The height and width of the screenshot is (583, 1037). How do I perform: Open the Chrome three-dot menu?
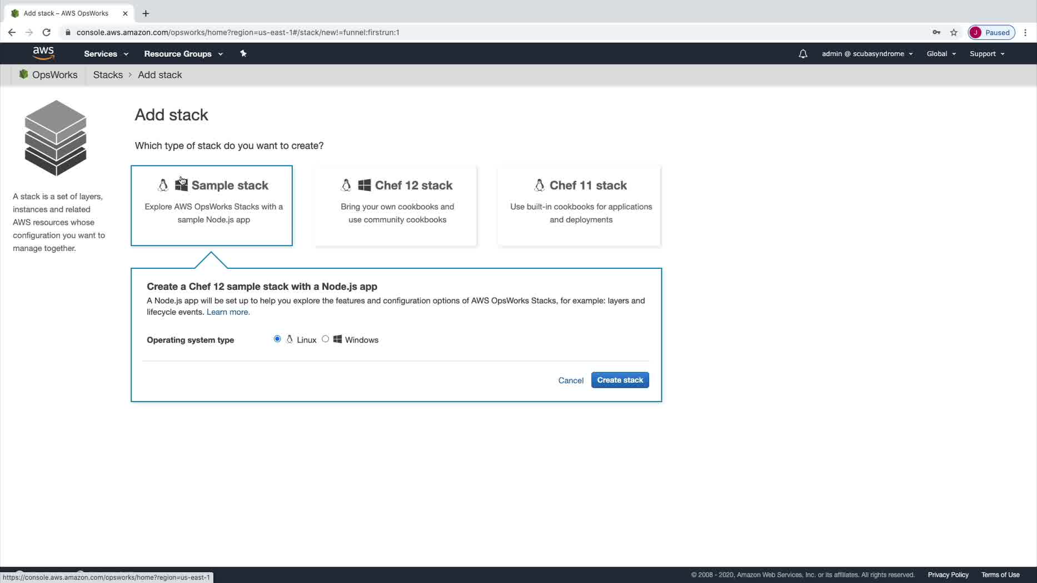(x=1025, y=32)
